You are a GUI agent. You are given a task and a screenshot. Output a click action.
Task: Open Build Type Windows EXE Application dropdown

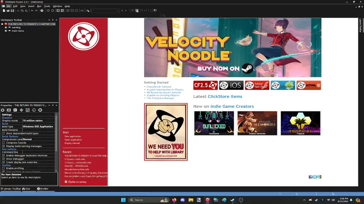pos(38,127)
